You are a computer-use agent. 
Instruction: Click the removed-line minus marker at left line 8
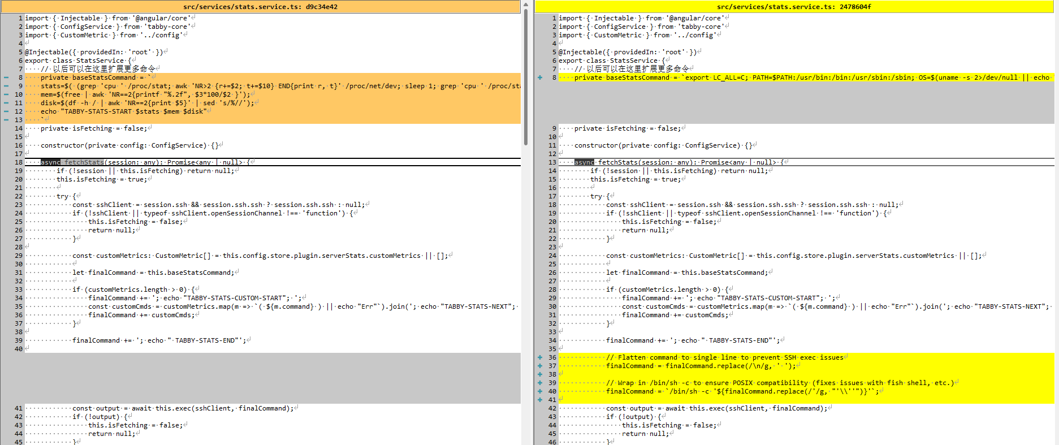coord(6,77)
